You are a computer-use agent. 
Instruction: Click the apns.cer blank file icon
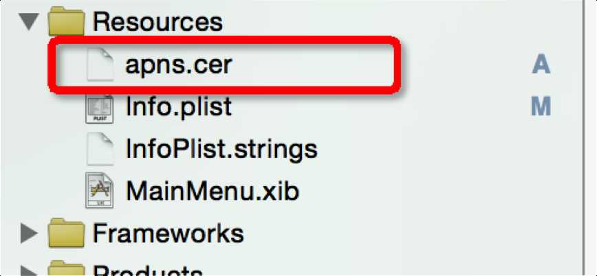tap(100, 66)
